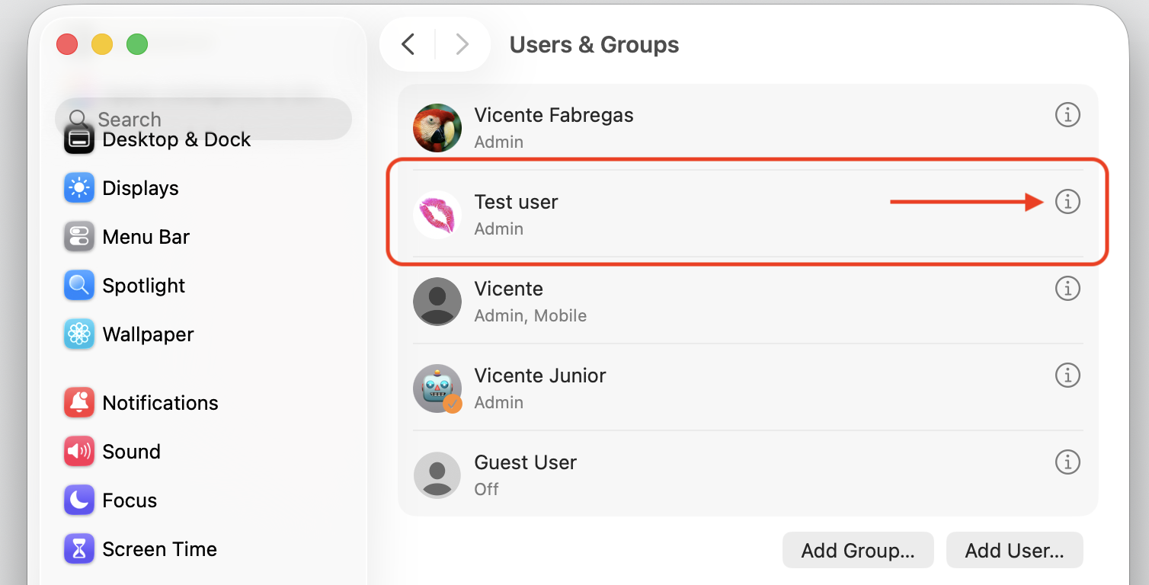Click the Wallpaper flower icon
This screenshot has width=1149, height=585.
tap(79, 334)
